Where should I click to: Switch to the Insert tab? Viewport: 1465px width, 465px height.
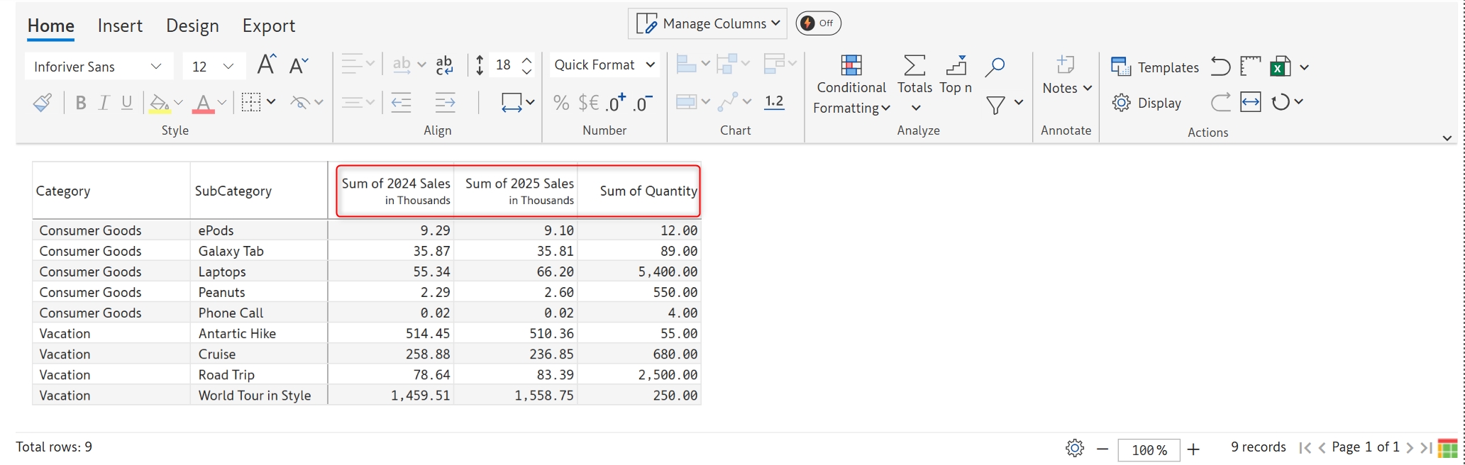(x=120, y=26)
